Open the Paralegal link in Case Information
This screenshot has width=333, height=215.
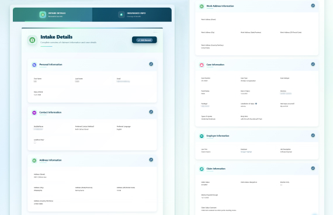tap(205, 106)
